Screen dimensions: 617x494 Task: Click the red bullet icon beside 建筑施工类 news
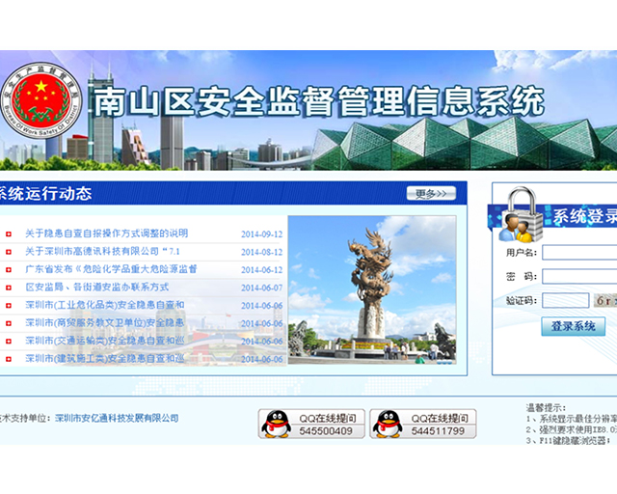point(9,359)
